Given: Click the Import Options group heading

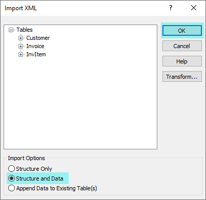Looking at the screenshot, I should coord(26,158).
